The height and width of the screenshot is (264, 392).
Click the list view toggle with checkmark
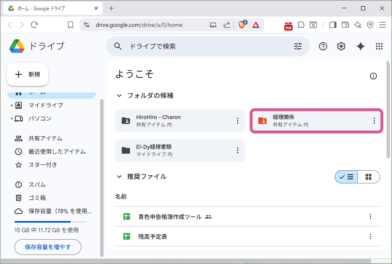[x=346, y=176]
